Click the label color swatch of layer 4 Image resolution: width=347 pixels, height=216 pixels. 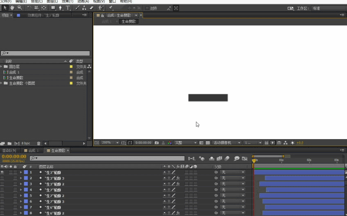click(26, 190)
